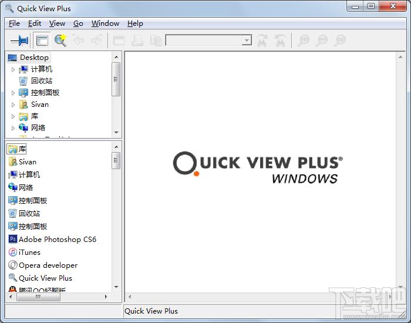
Task: Click the back arrow toolbar icon
Action: (x=78, y=40)
